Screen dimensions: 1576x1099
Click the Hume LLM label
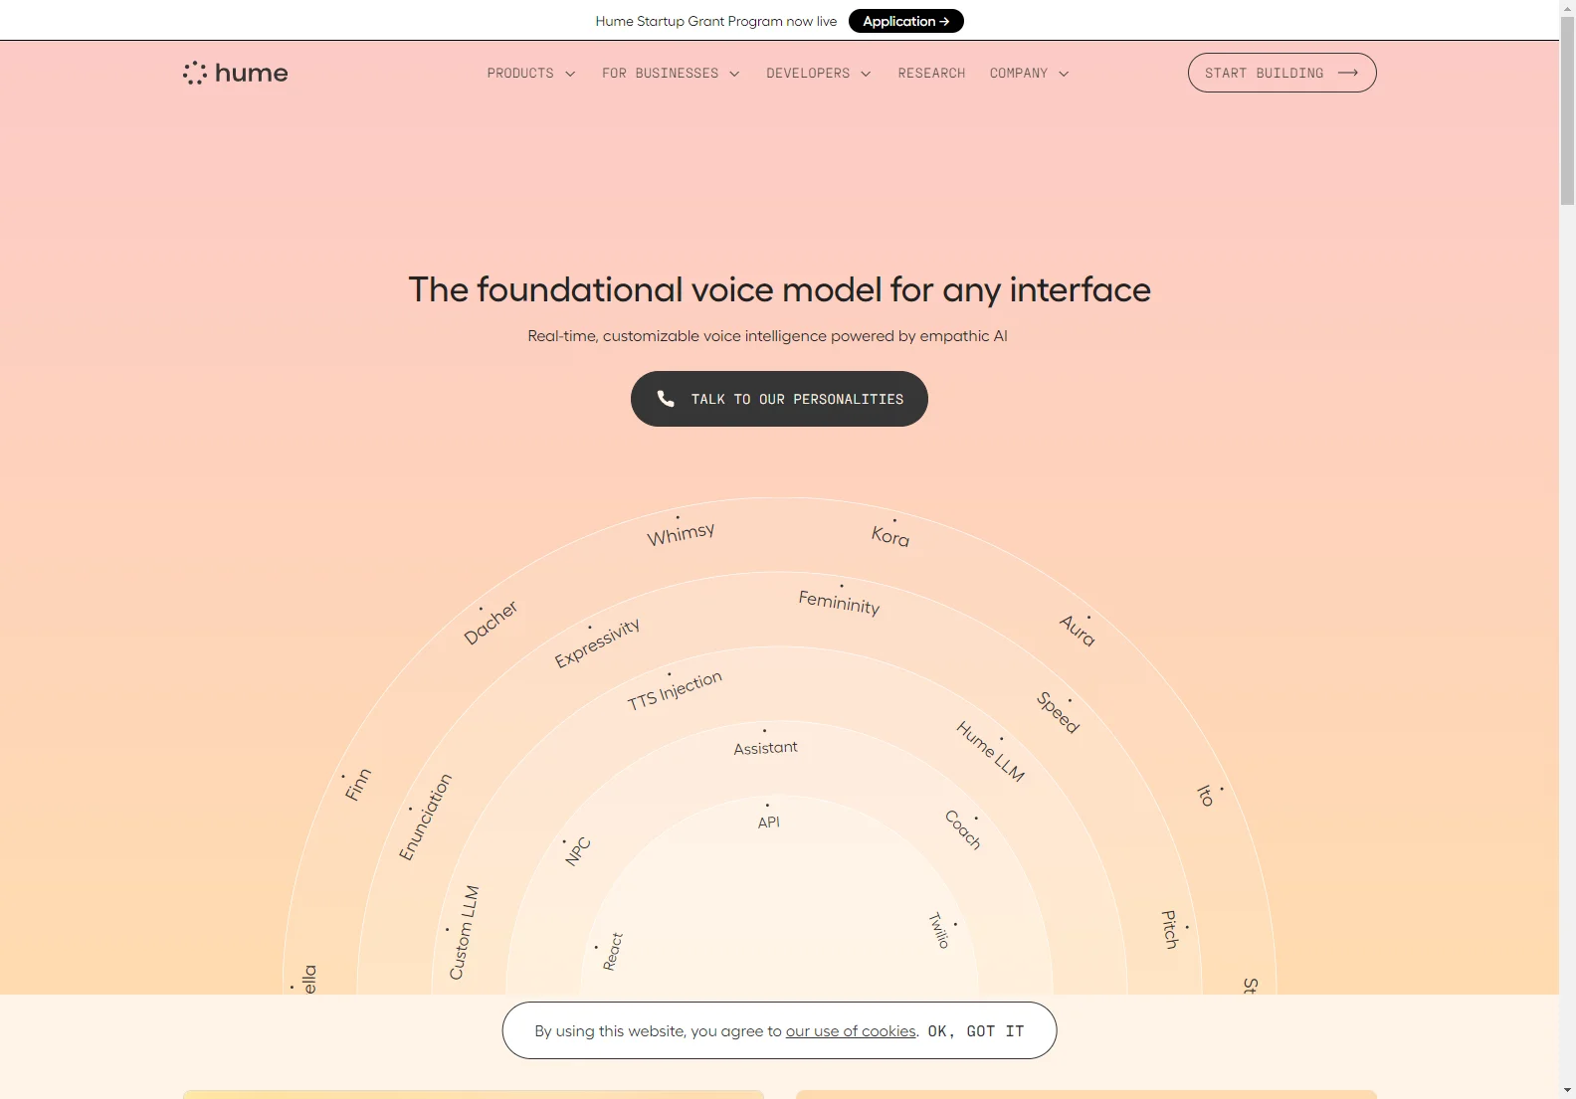coord(990,751)
